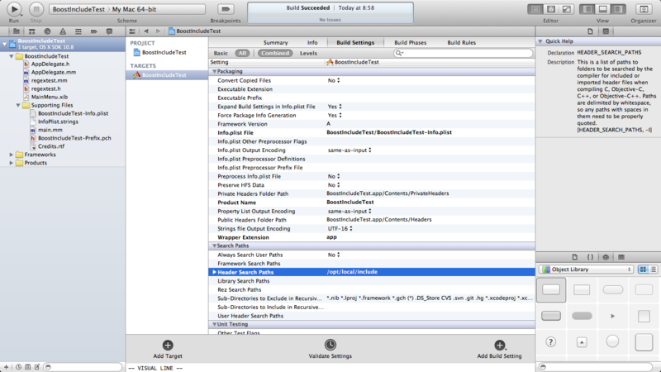Viewport: 661px width, 372px height.
Task: Expand the Products group
Action: [12, 163]
